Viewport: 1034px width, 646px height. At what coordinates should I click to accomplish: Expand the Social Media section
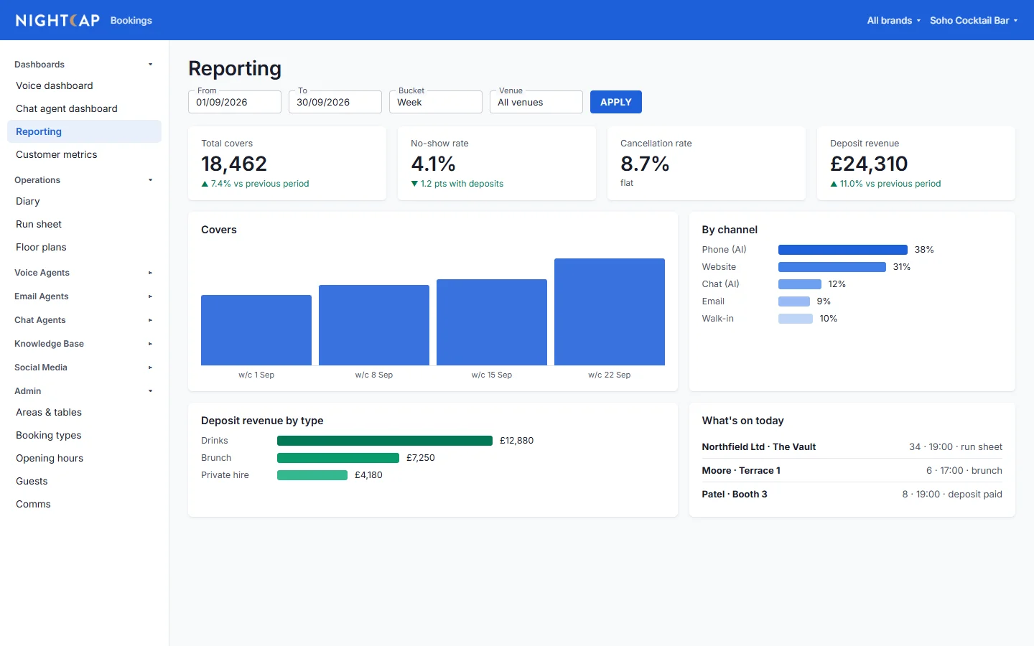(x=84, y=368)
